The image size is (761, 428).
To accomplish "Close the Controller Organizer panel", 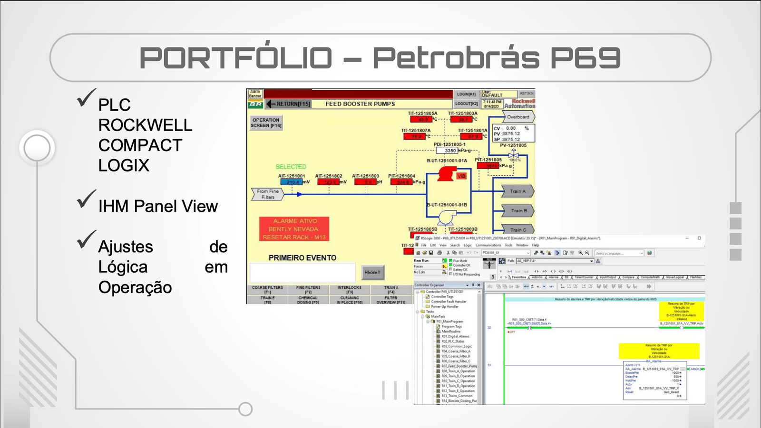I will pyautogui.click(x=478, y=285).
